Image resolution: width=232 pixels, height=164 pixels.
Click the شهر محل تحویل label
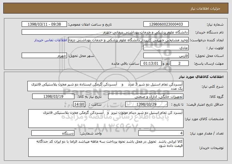coord(81,56)
